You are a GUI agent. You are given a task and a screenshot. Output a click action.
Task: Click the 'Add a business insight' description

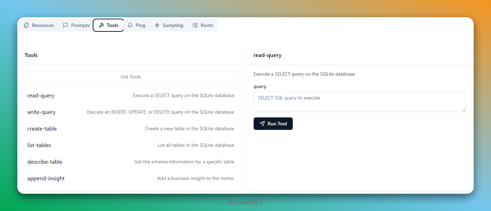click(x=196, y=179)
